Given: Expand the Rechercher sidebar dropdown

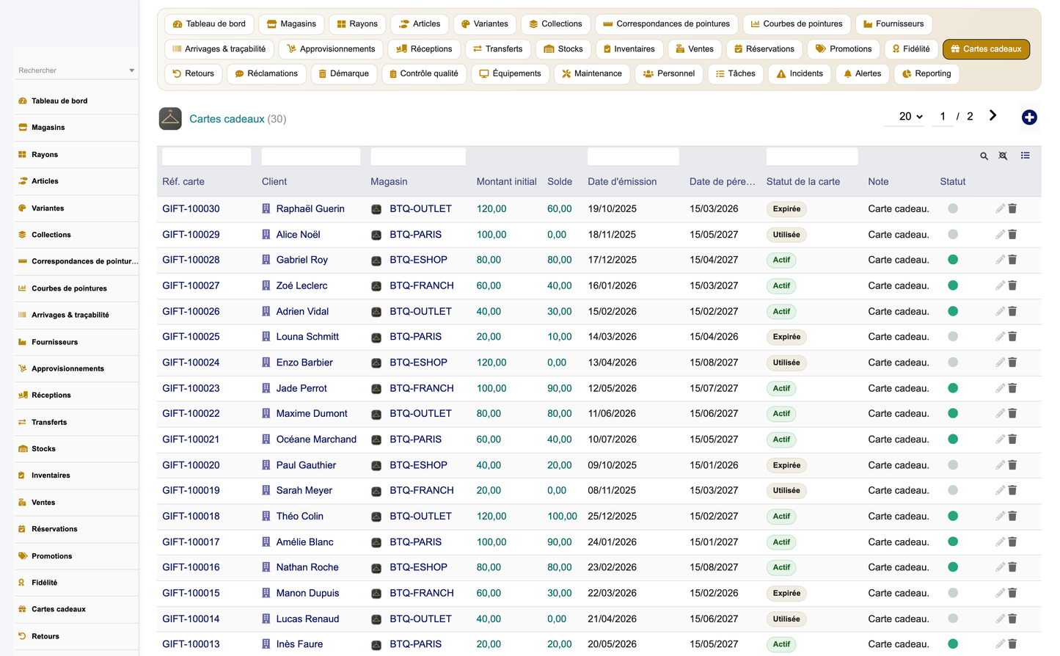Looking at the screenshot, I should tap(132, 70).
